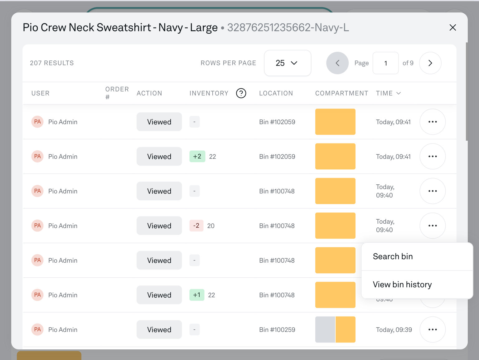Click the Viewed action badge in first row

pyautogui.click(x=159, y=122)
